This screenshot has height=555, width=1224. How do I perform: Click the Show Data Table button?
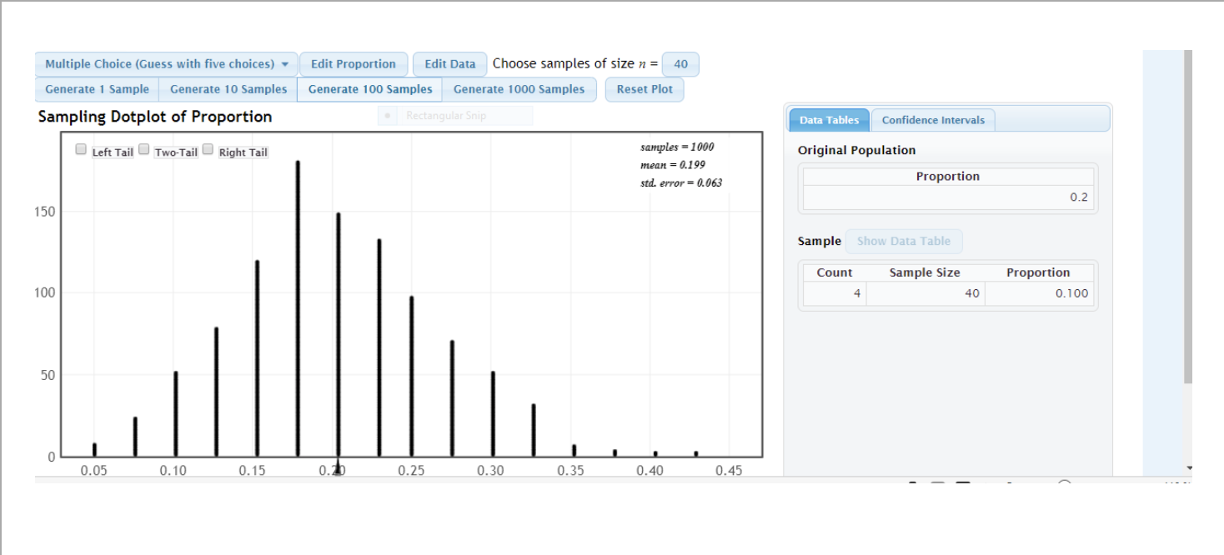pyautogui.click(x=904, y=241)
